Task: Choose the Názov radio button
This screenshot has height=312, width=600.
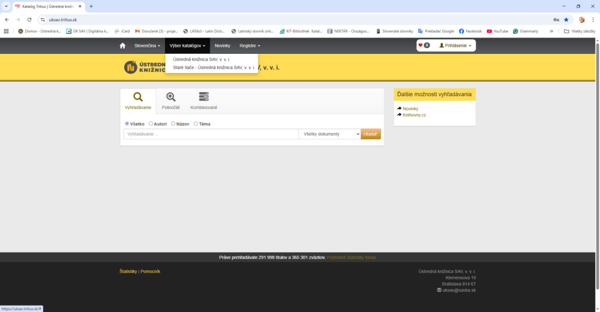Action: (173, 124)
